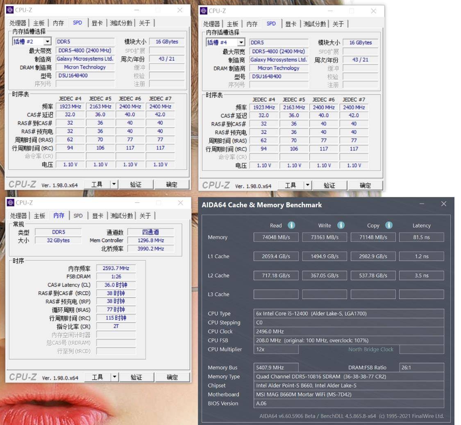
Task: Click the CPU Type value field
Action: [349, 314]
